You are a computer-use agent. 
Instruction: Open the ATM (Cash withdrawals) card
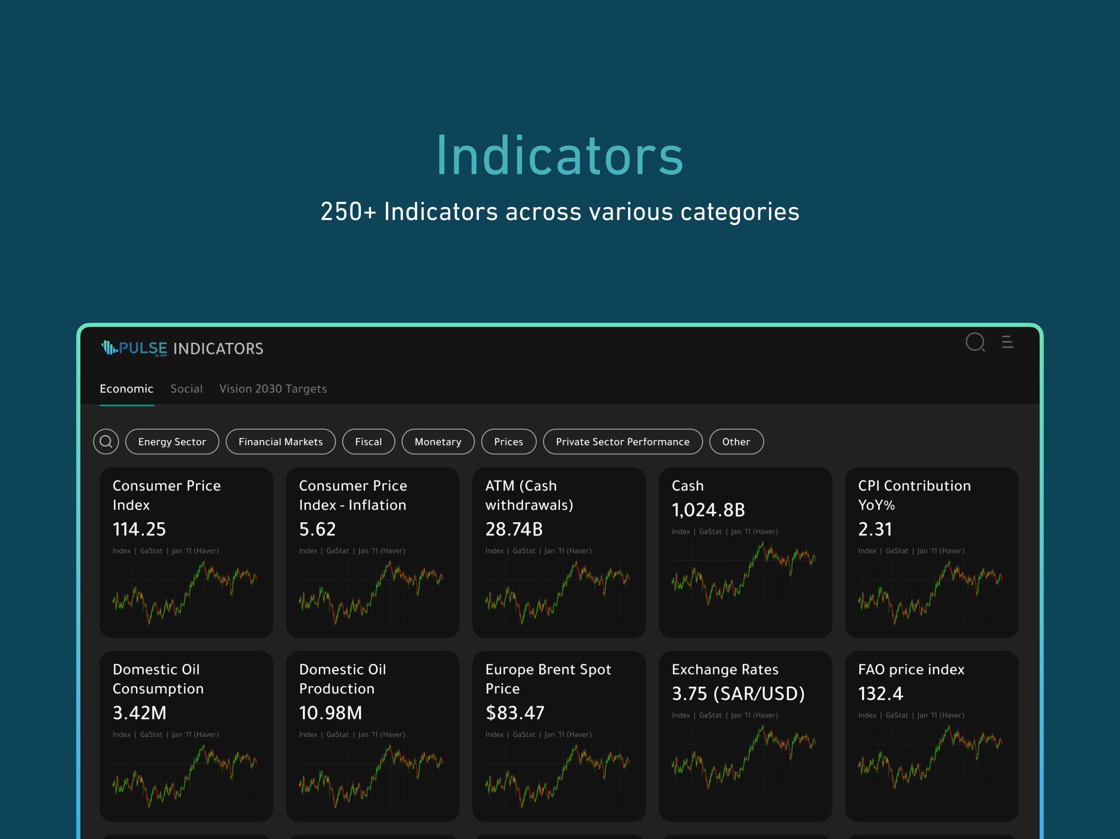pyautogui.click(x=559, y=552)
